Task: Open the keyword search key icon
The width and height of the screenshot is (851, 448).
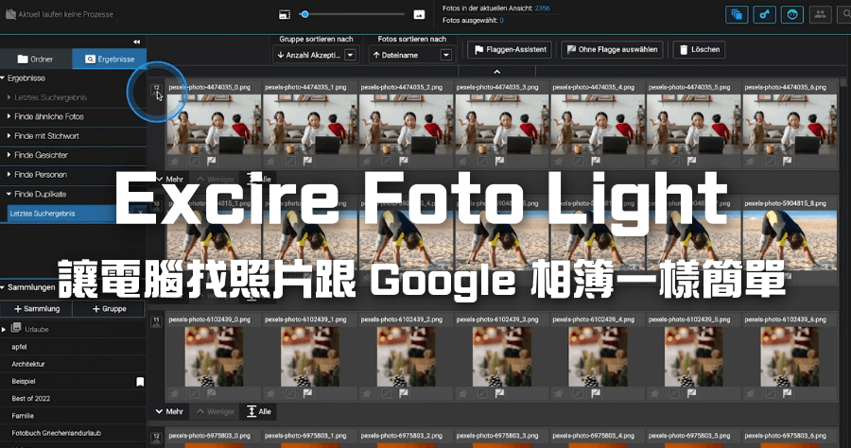Action: [x=764, y=14]
